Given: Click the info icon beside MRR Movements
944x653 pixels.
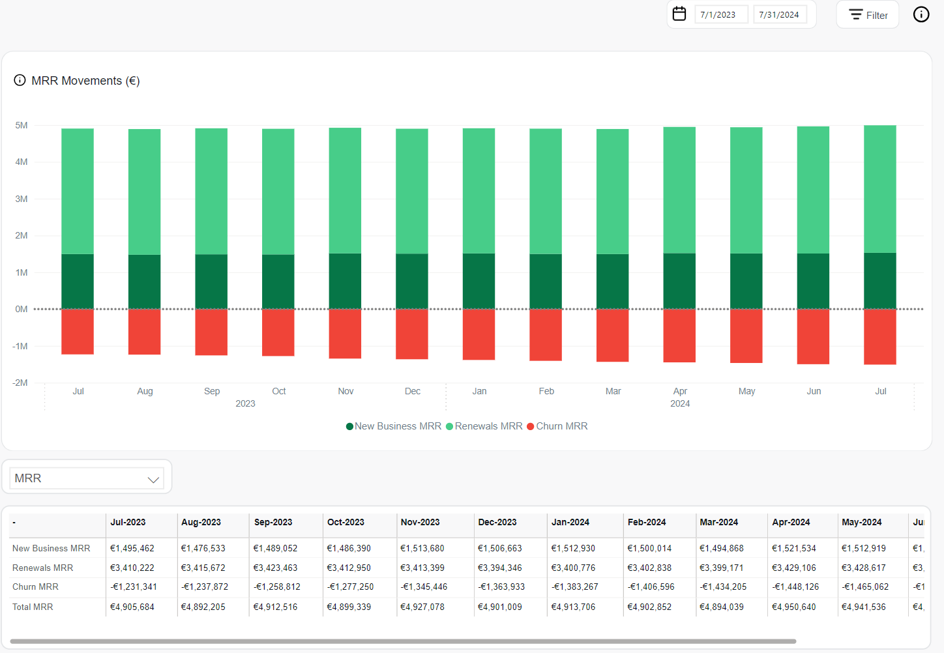Looking at the screenshot, I should [20, 80].
